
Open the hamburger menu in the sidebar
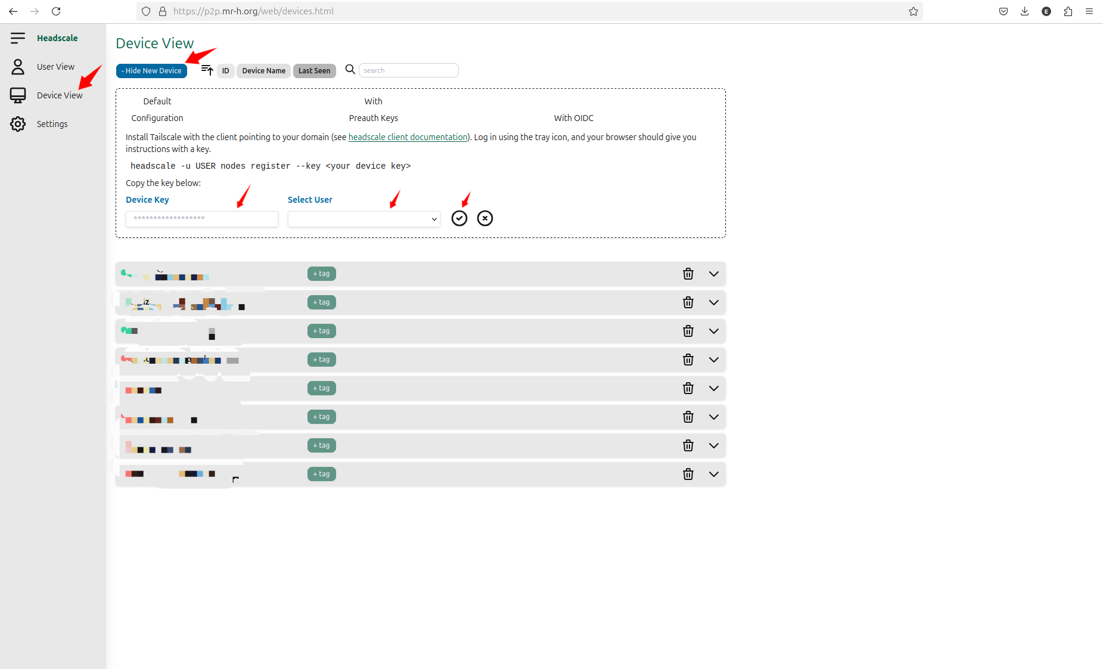tap(18, 38)
